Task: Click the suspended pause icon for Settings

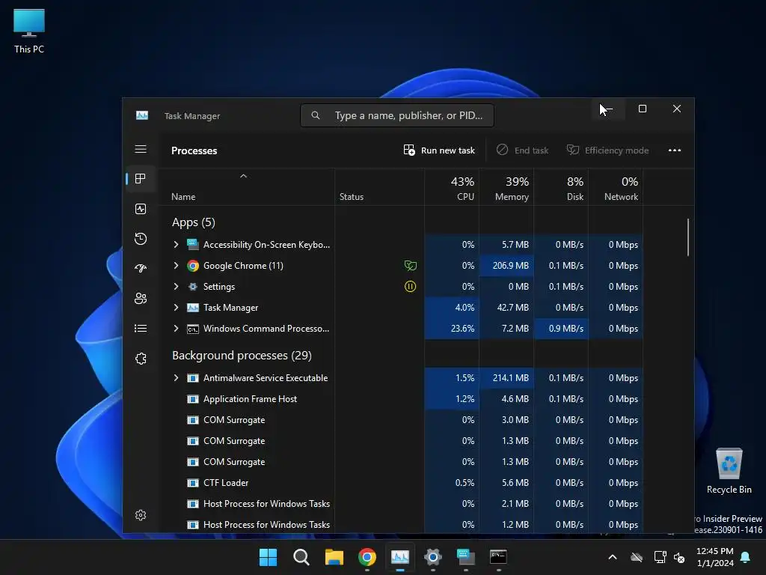Action: point(411,287)
